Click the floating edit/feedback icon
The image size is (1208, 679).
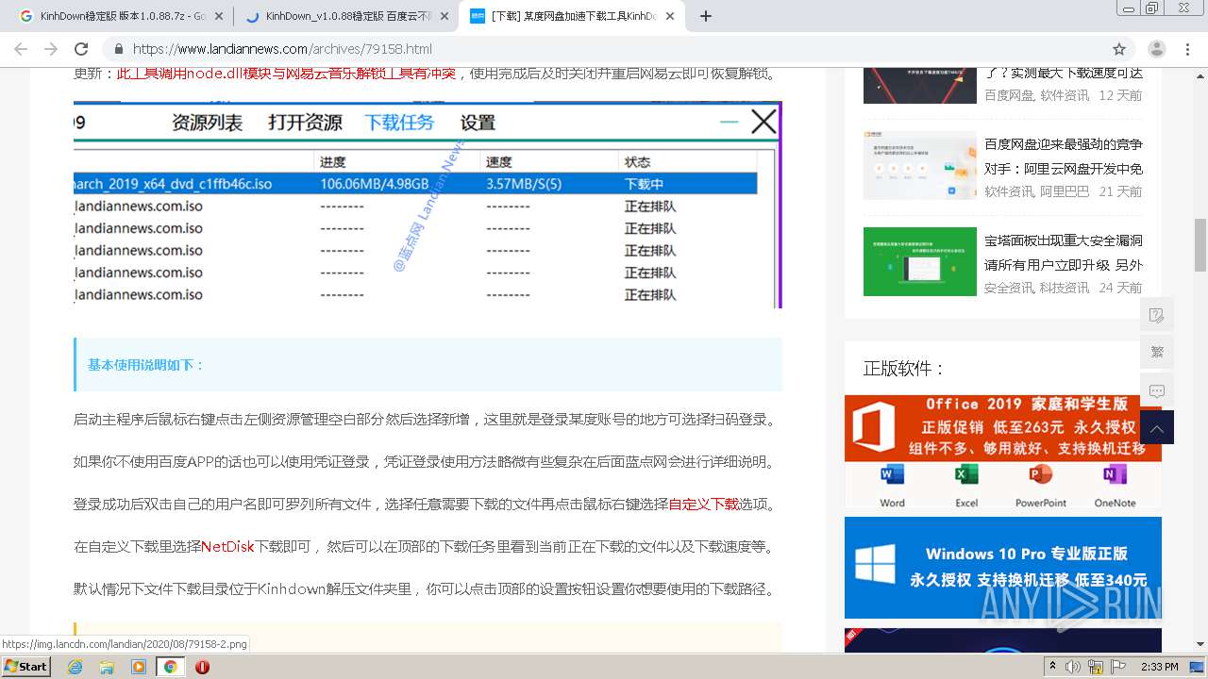1157,315
